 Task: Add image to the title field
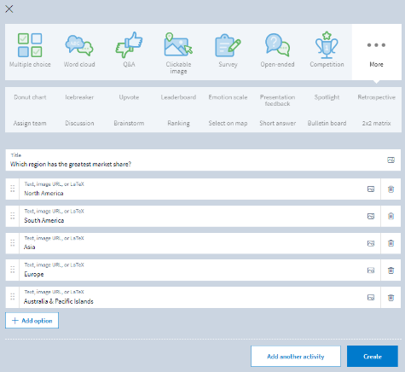coord(391,160)
